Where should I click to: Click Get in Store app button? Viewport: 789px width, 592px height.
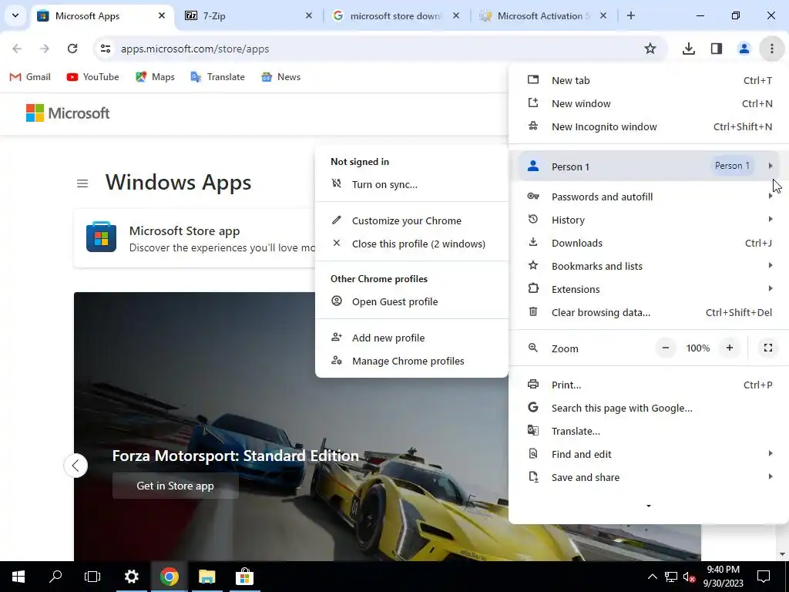(175, 486)
